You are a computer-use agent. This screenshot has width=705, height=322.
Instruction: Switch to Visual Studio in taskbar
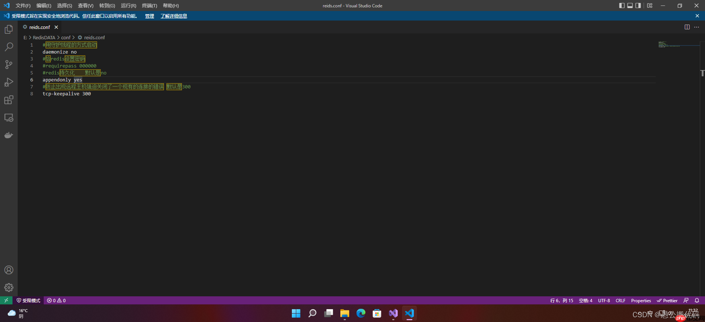393,313
